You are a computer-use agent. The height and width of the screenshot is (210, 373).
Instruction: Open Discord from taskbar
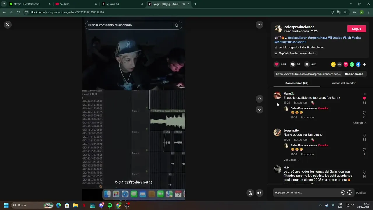pos(101,205)
